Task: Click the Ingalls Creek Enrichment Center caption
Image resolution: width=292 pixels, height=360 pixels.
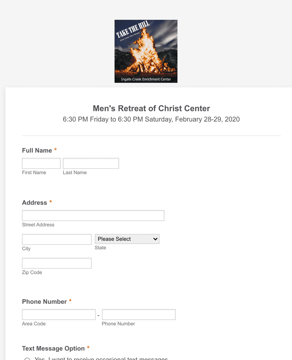Action: click(146, 79)
